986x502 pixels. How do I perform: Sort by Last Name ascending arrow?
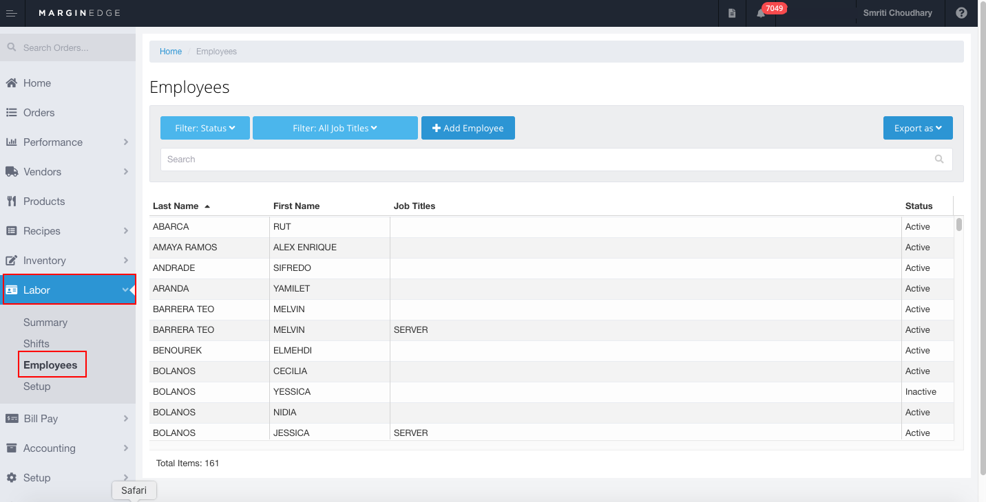(207, 206)
